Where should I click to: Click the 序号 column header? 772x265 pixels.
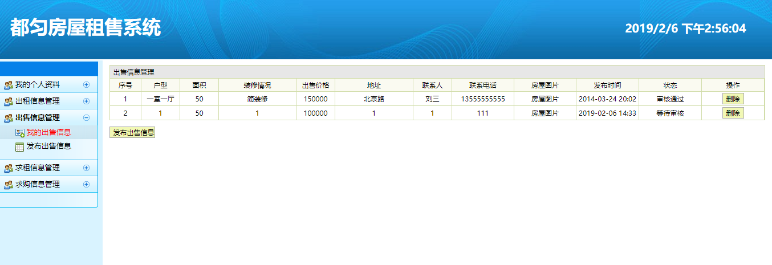coord(125,85)
